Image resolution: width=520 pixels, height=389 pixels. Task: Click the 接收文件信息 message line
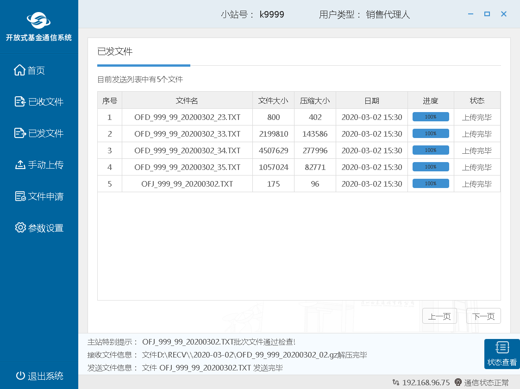pos(227,355)
